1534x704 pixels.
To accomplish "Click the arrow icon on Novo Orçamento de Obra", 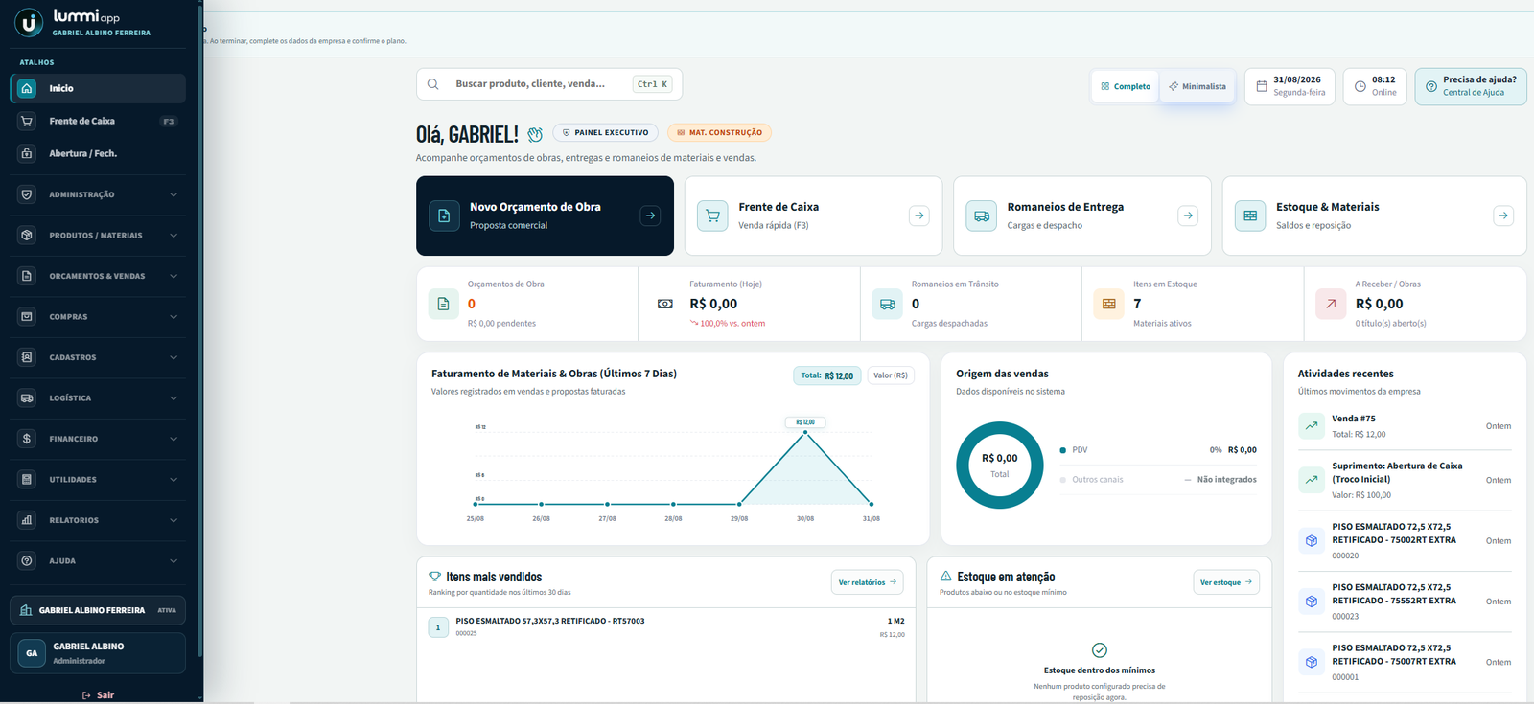I will click(651, 216).
